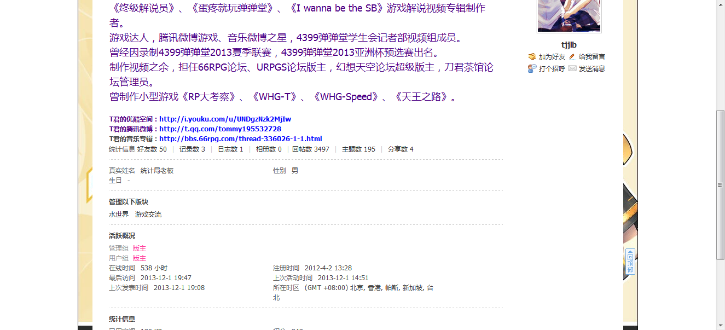The image size is (725, 330).
Task: Click the real name value 统计局老板
Action: (157, 171)
